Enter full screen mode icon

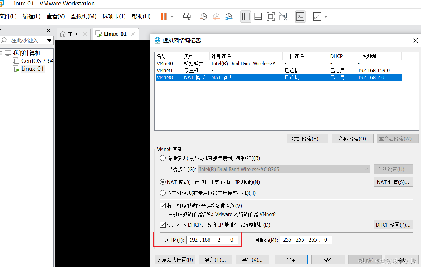click(x=271, y=16)
